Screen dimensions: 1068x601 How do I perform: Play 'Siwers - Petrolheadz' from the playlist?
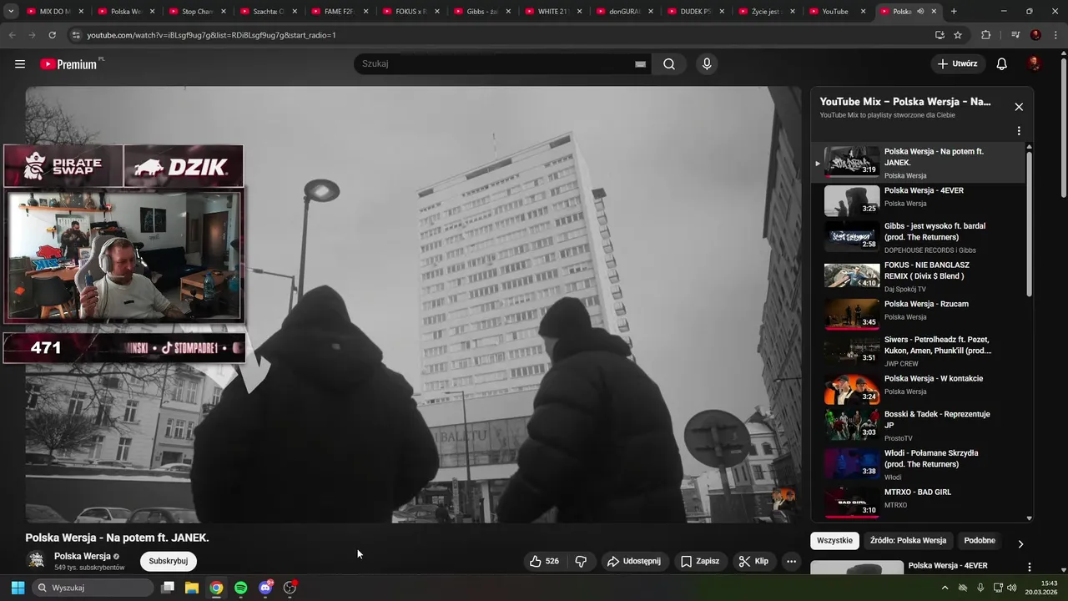click(x=918, y=351)
